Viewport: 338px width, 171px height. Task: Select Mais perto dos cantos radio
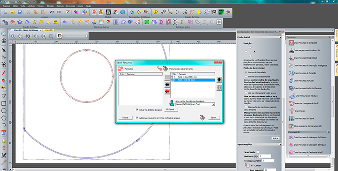point(246,107)
